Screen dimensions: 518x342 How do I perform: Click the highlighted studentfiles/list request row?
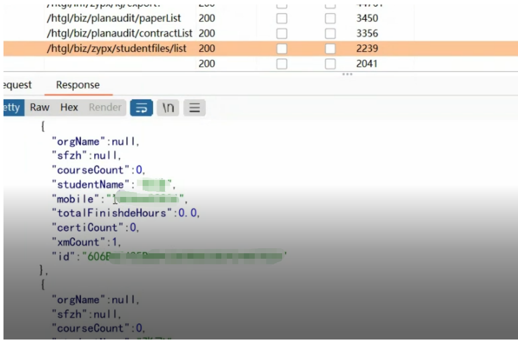click(117, 49)
